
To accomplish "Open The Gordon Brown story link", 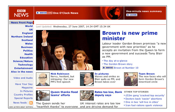I will pyautogui.click(x=118, y=64).
